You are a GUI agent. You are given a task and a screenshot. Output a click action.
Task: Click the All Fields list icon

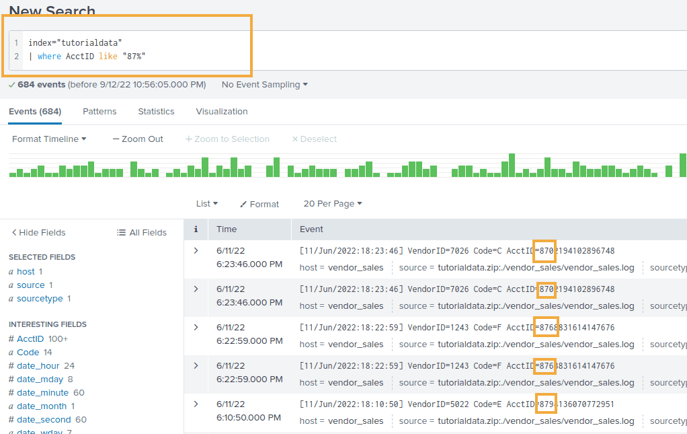tap(119, 232)
